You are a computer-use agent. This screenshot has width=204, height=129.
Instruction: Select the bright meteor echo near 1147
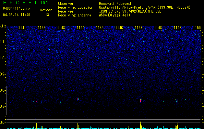tap(141, 101)
